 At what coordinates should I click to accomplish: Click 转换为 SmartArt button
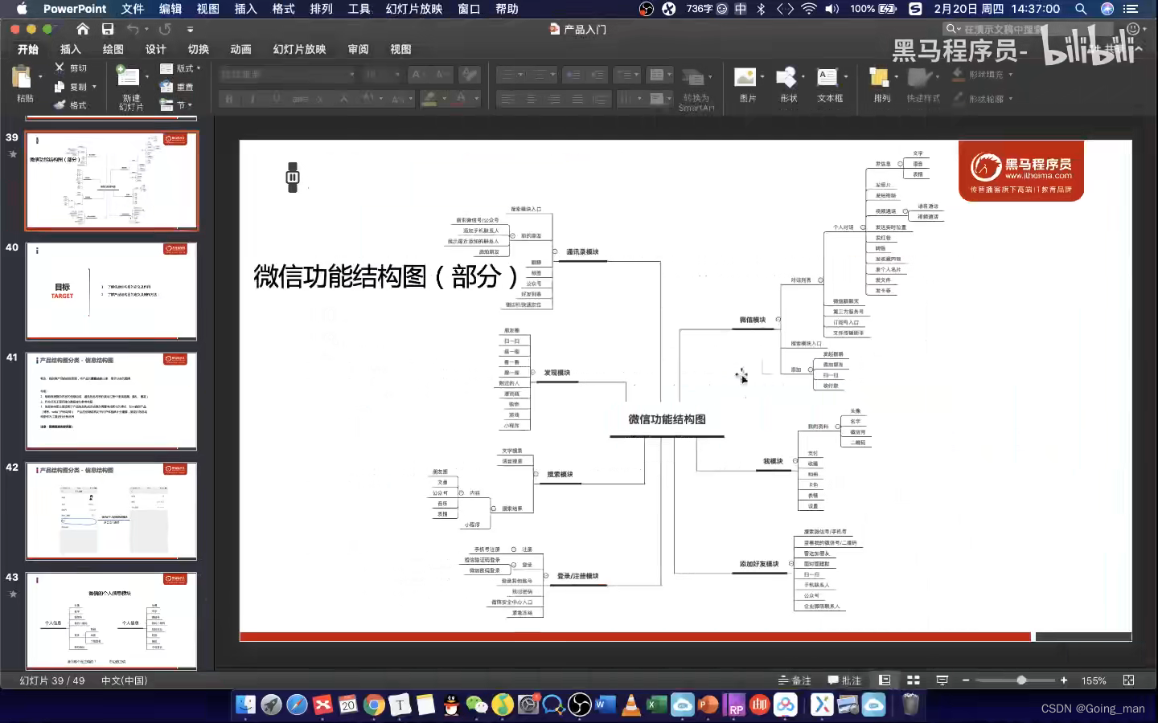pos(696,88)
